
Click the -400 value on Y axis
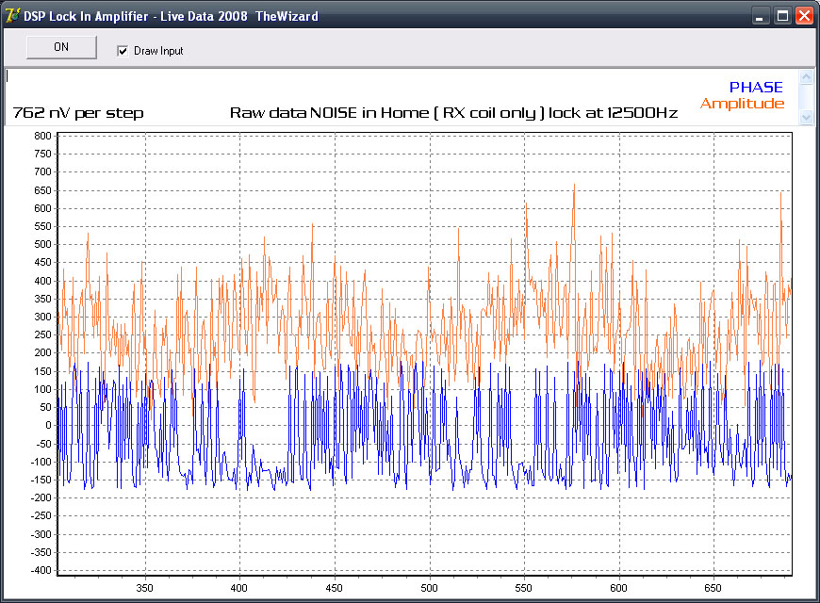40,570
